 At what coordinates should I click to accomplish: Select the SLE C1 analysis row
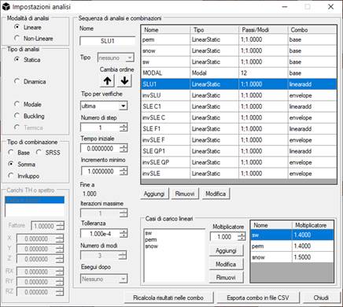[239, 106]
